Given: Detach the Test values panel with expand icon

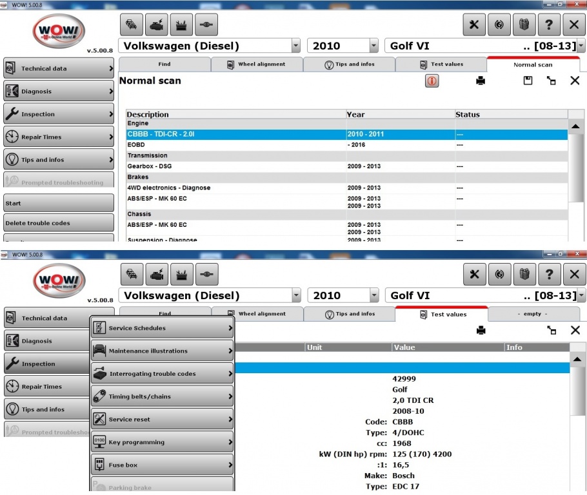Looking at the screenshot, I should click(552, 330).
